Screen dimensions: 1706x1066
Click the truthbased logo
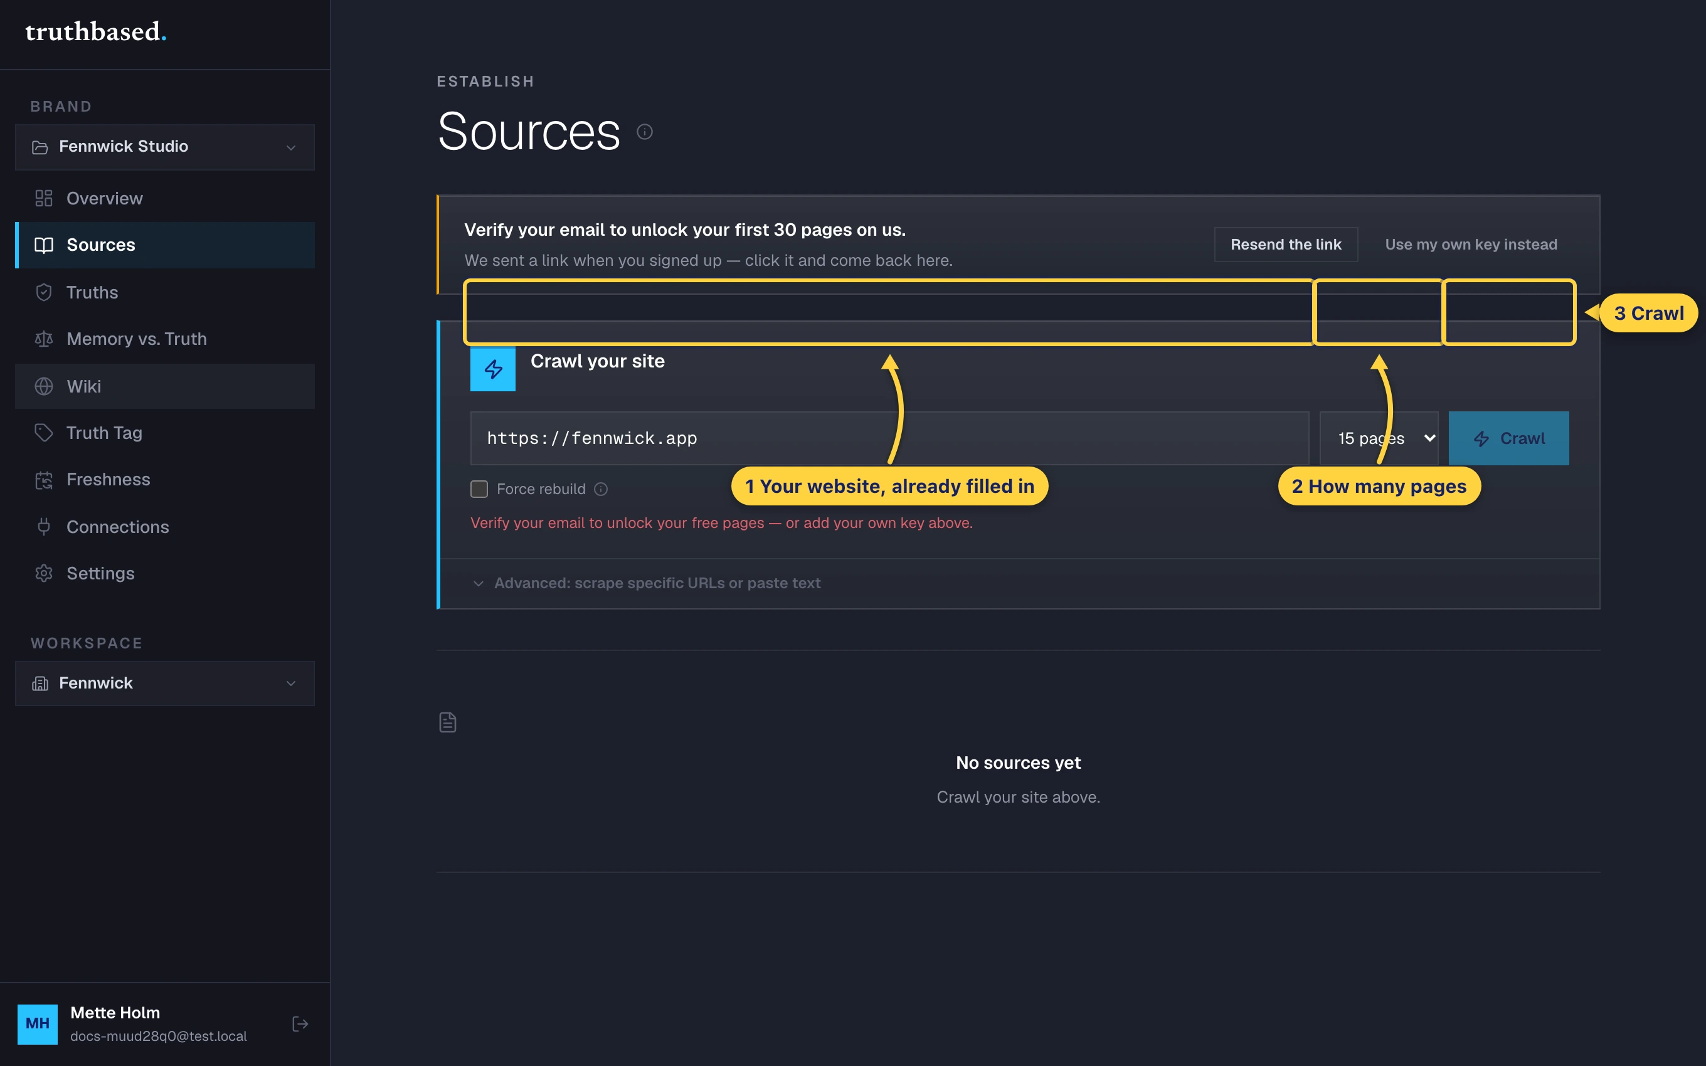coord(96,32)
